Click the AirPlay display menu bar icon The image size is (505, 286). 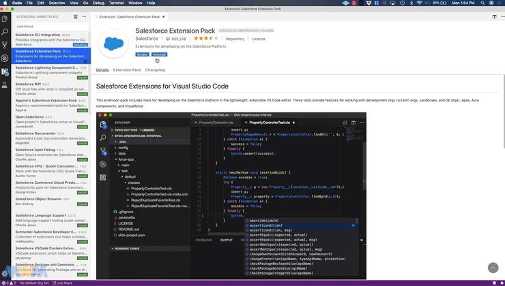tap(392, 3)
